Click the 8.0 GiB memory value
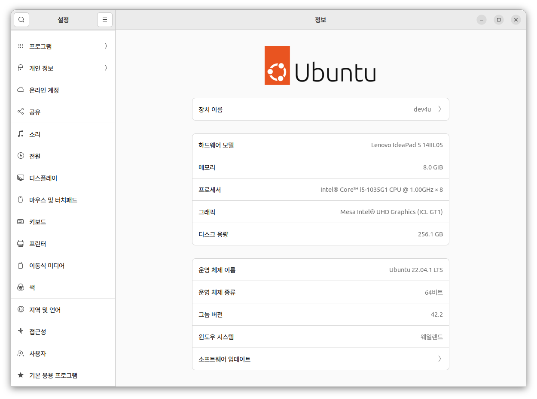537x399 pixels. click(x=433, y=167)
